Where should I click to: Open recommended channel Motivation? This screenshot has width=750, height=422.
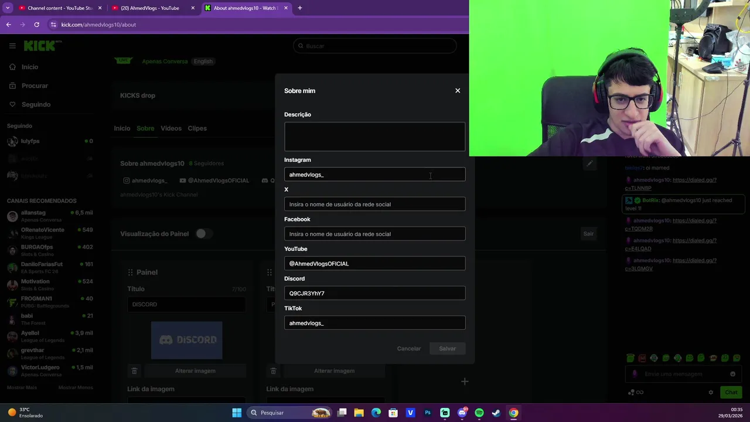pos(50,284)
